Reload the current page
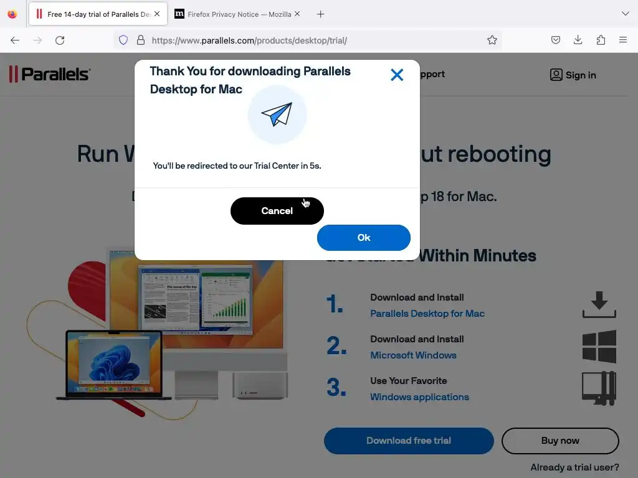The height and width of the screenshot is (478, 638). point(60,40)
